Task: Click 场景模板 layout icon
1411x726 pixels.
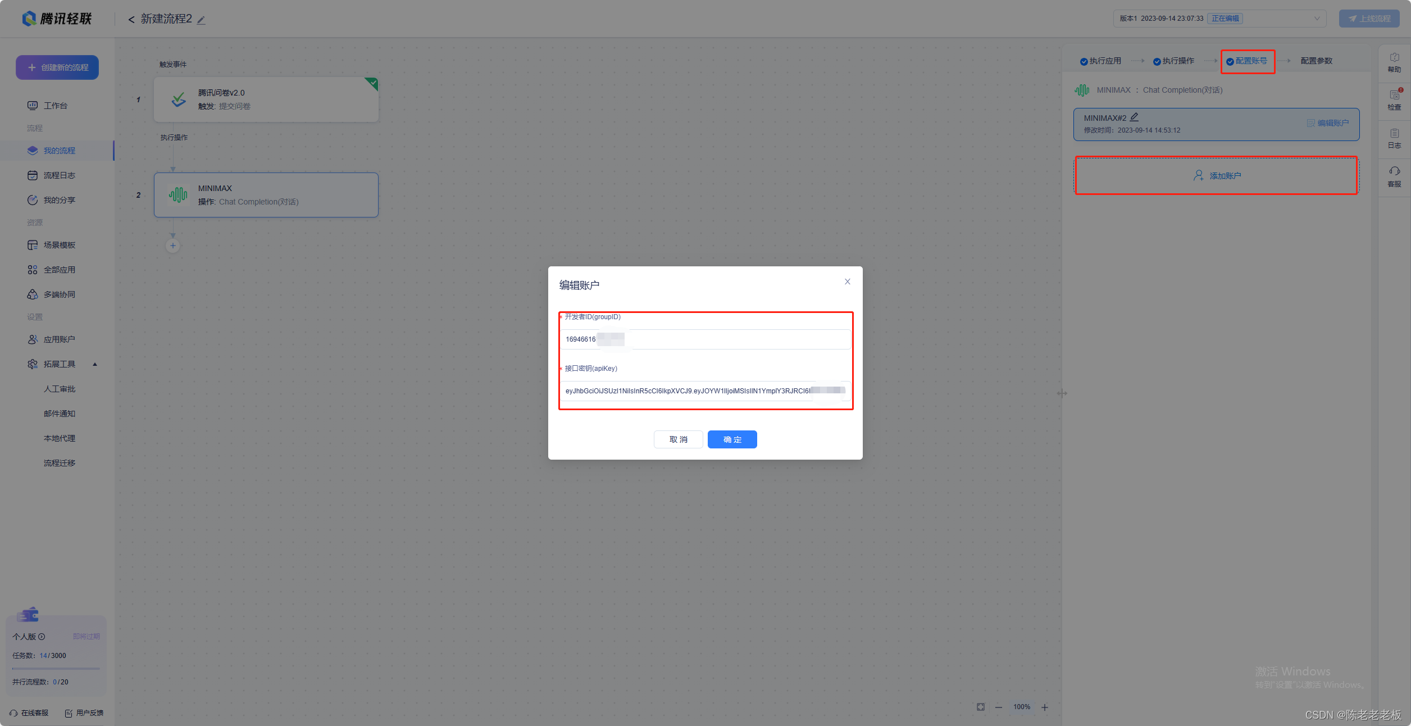Action: coord(33,245)
